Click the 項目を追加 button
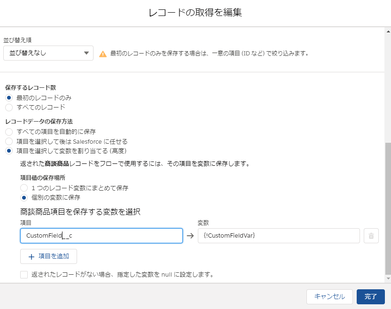This screenshot has height=309, width=391. 48,256
